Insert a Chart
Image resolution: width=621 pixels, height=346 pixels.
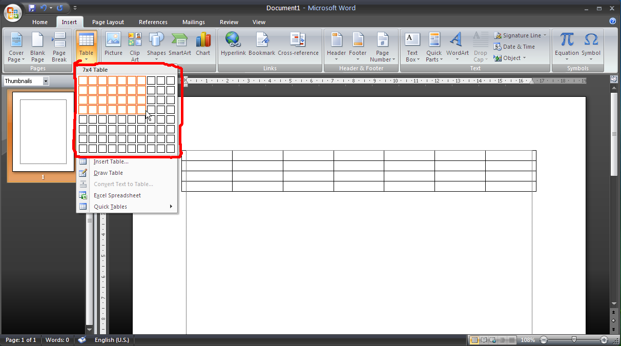coord(203,44)
